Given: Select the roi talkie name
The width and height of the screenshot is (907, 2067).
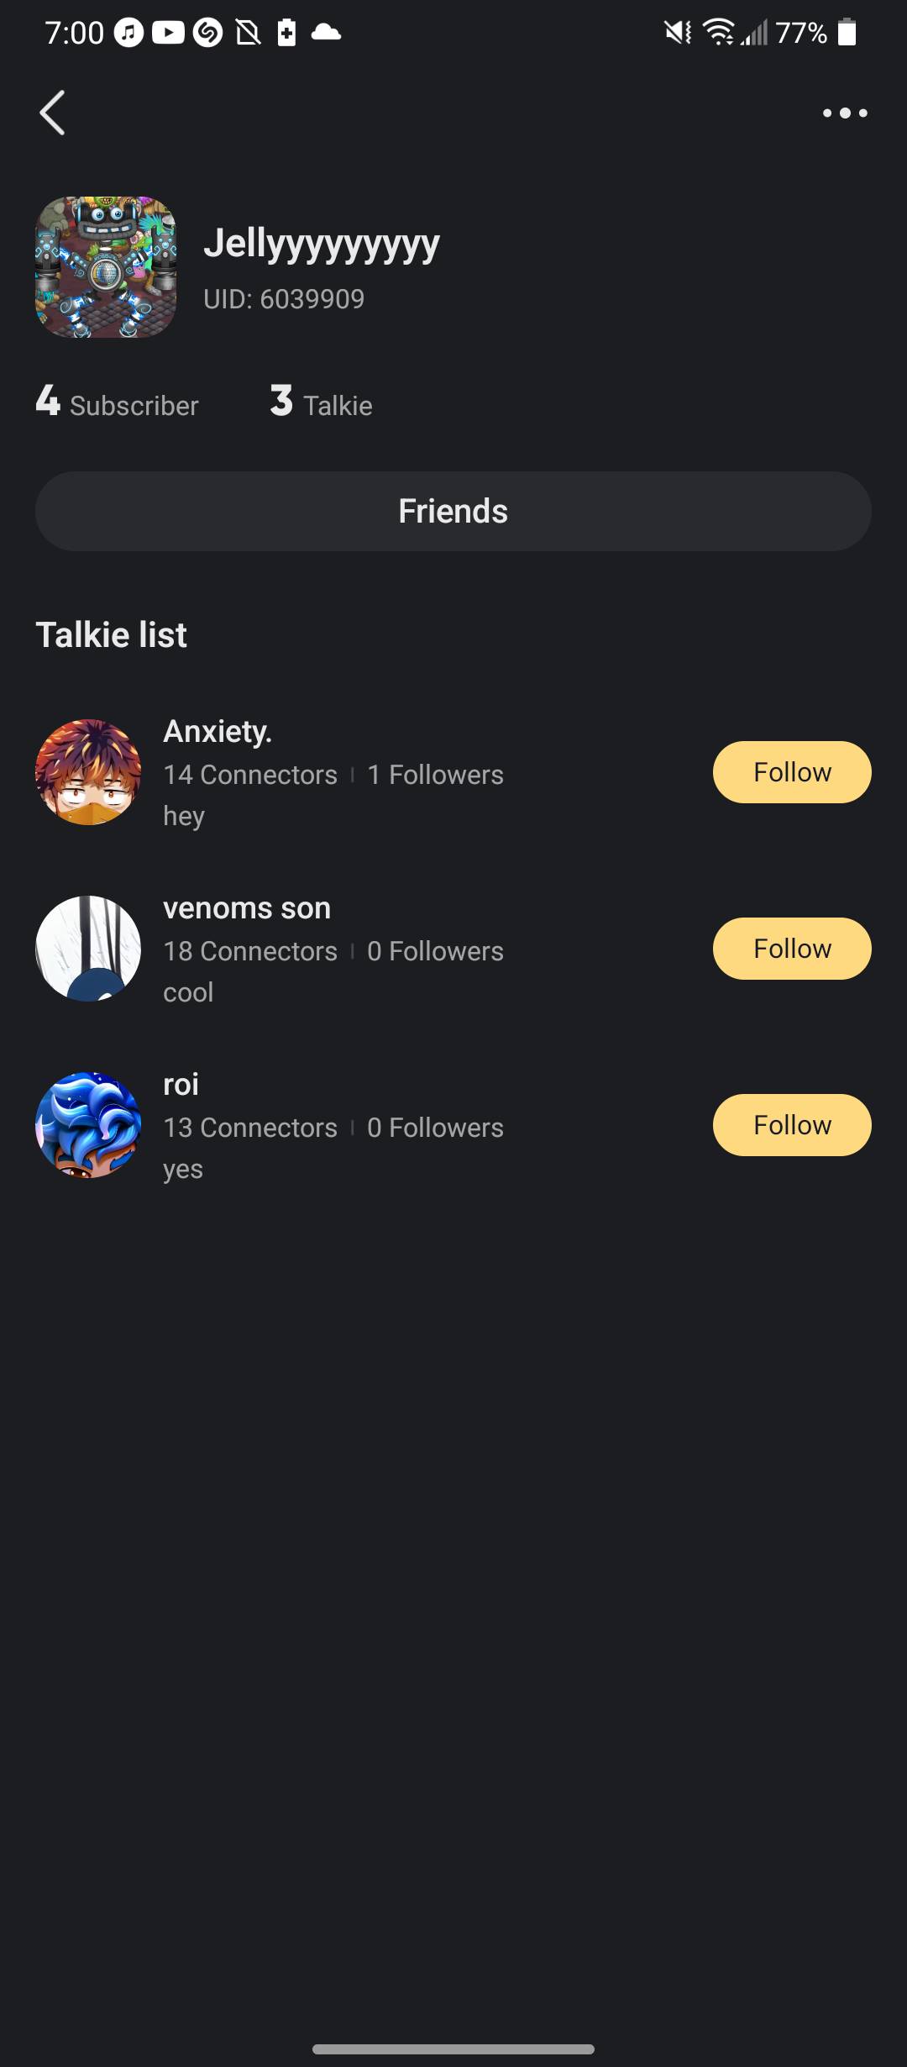Looking at the screenshot, I should (x=181, y=1085).
